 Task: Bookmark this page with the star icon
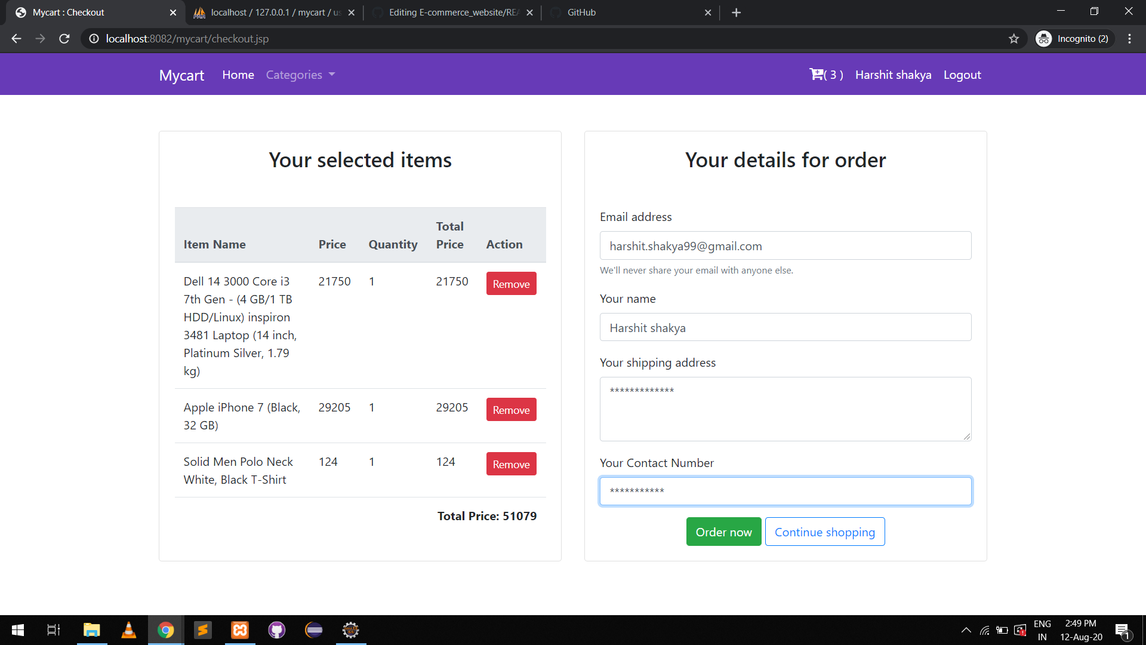tap(1013, 39)
